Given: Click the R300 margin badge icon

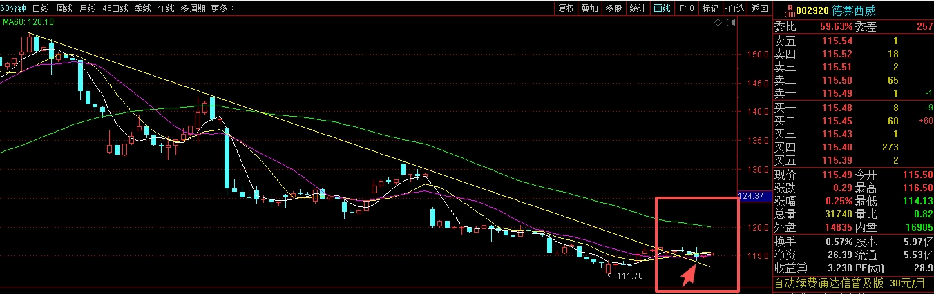Looking at the screenshot, I should tap(790, 11).
